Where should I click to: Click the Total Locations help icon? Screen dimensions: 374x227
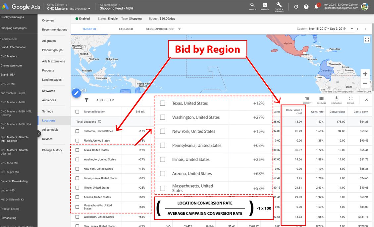[100, 121]
